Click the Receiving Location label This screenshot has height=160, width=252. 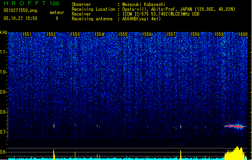(x=93, y=9)
